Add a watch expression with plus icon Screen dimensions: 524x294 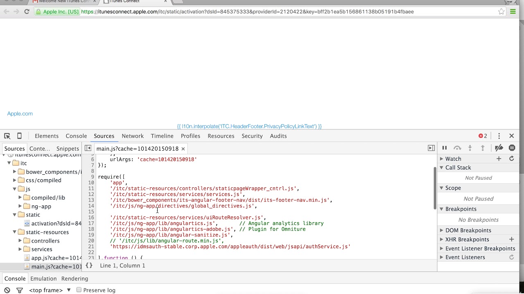[x=499, y=158]
